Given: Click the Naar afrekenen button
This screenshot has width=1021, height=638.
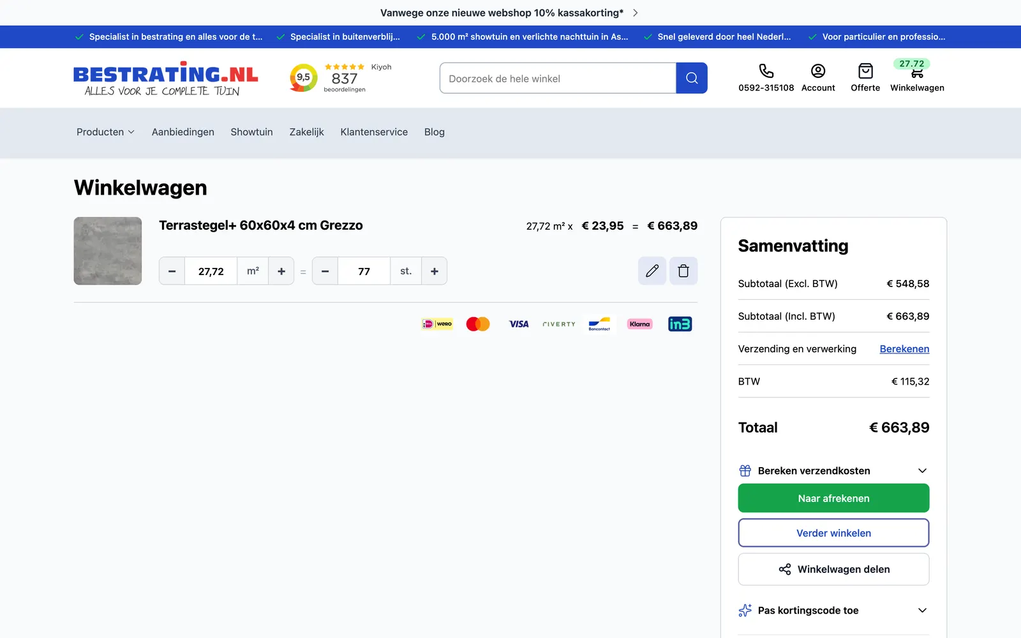Looking at the screenshot, I should click(x=833, y=498).
